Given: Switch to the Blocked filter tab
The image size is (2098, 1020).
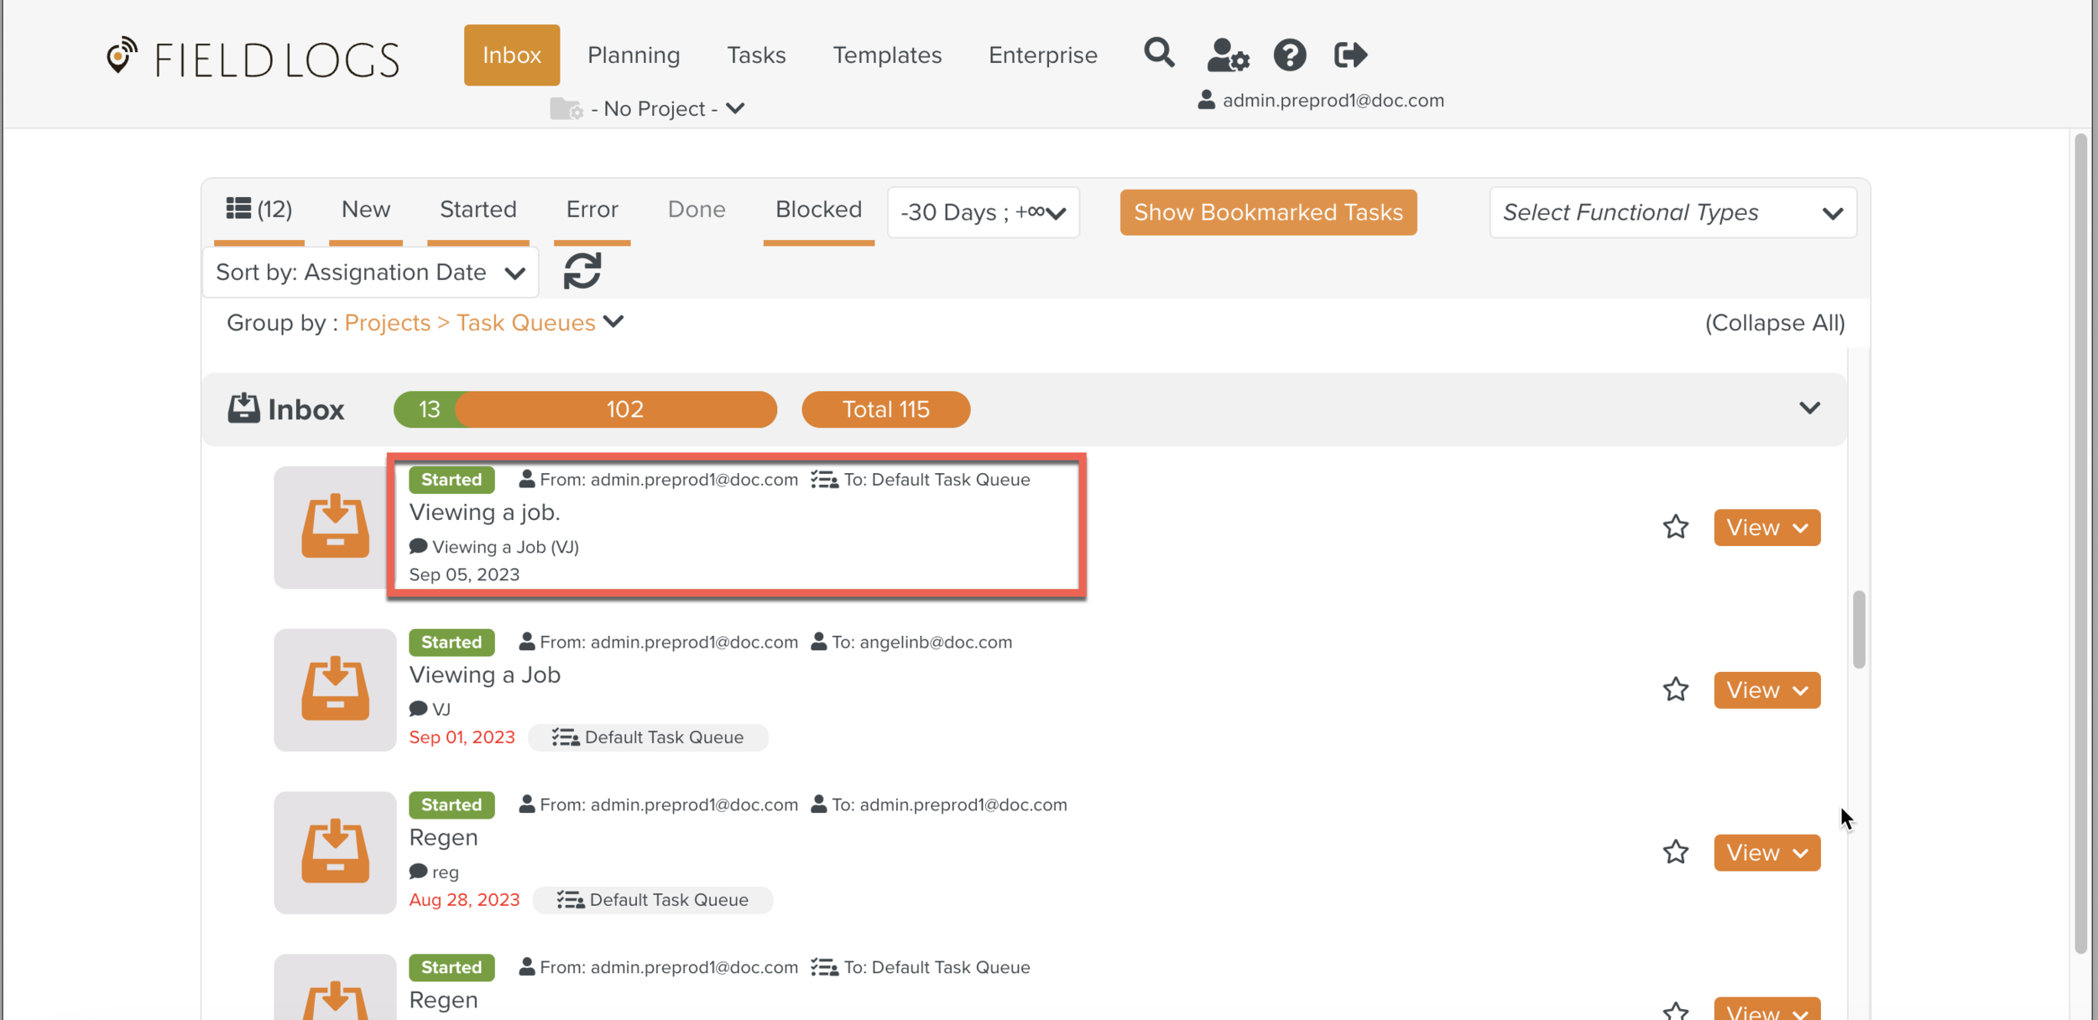Looking at the screenshot, I should pyautogui.click(x=818, y=210).
